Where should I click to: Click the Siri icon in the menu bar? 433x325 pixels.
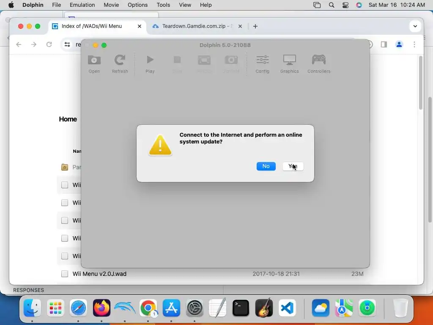point(359,5)
